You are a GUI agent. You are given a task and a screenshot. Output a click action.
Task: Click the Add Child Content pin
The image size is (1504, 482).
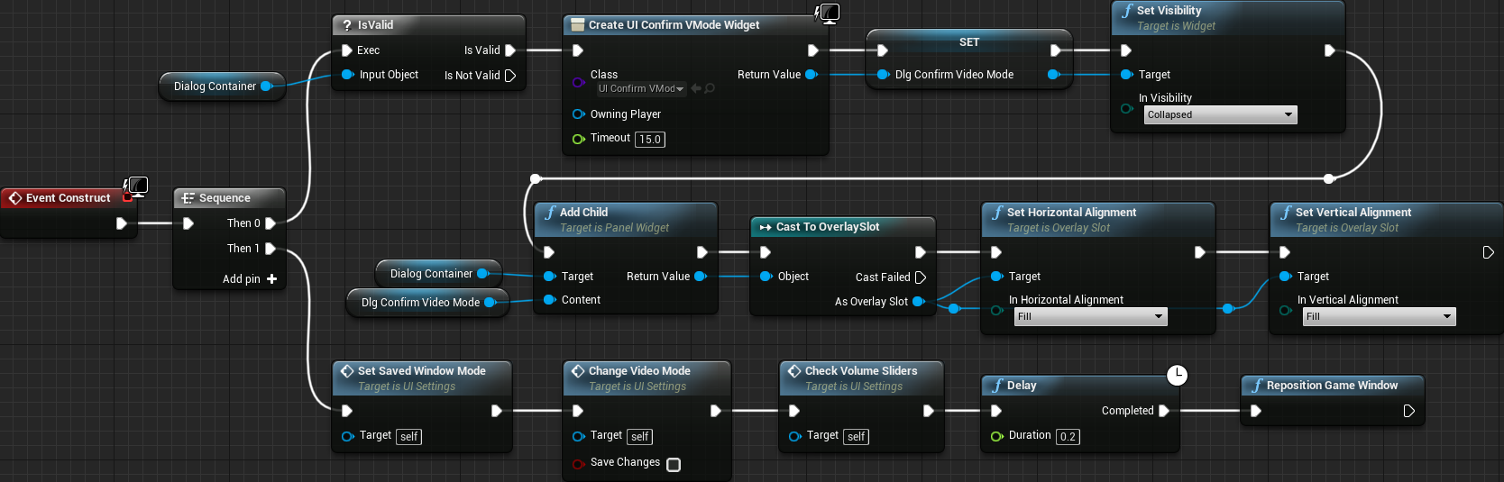click(x=549, y=300)
